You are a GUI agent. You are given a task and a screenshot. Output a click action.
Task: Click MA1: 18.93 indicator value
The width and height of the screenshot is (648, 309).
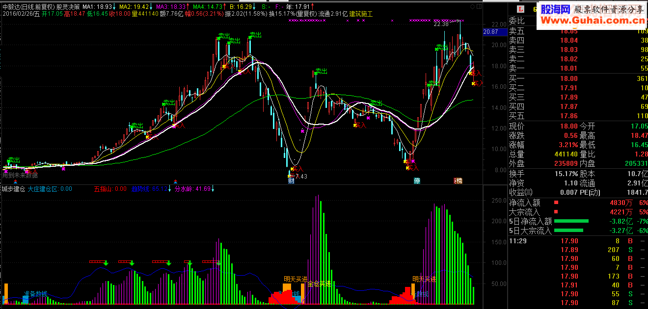tap(97, 7)
